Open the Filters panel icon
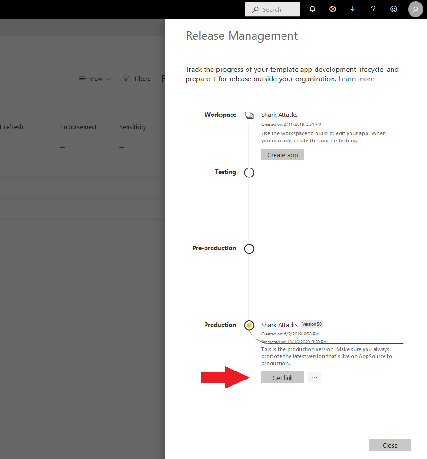The image size is (427, 459). pyautogui.click(x=126, y=79)
